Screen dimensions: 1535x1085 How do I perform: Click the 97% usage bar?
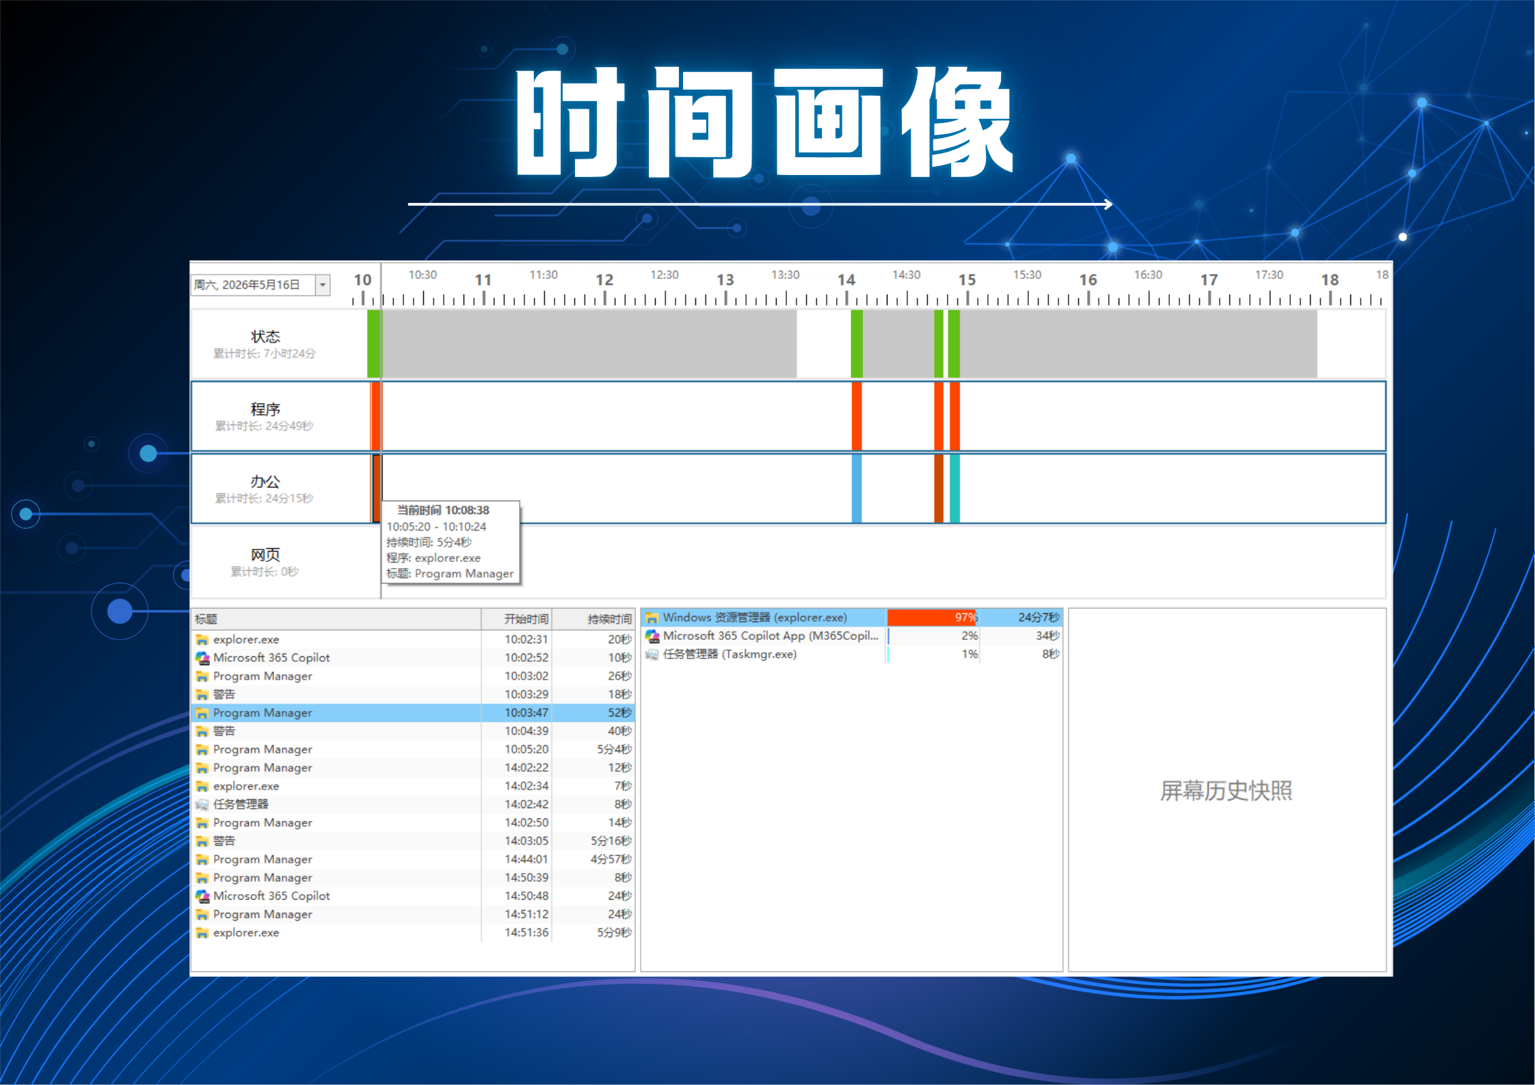click(x=933, y=617)
